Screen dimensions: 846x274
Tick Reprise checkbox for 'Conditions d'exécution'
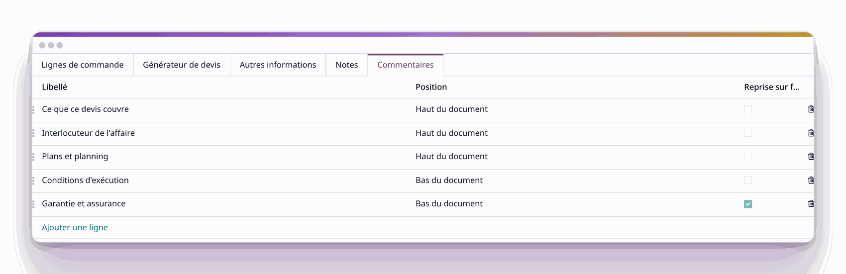coord(748,181)
